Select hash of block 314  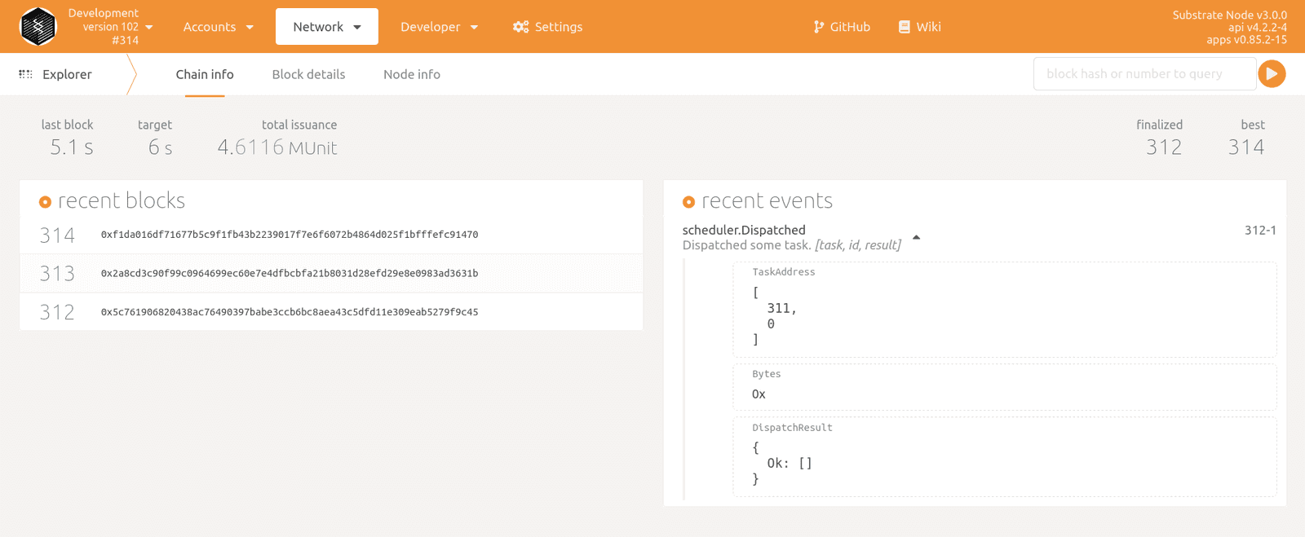coord(290,235)
